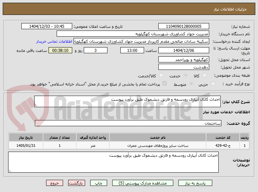Click the deadline time field 13:00

coord(132,51)
